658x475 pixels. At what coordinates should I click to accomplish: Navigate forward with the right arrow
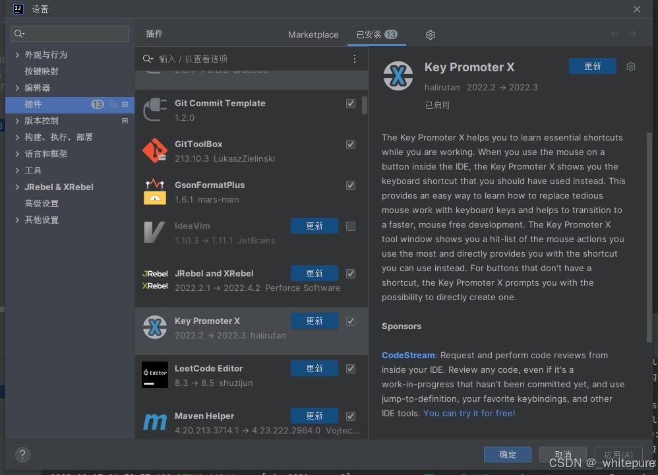632,34
